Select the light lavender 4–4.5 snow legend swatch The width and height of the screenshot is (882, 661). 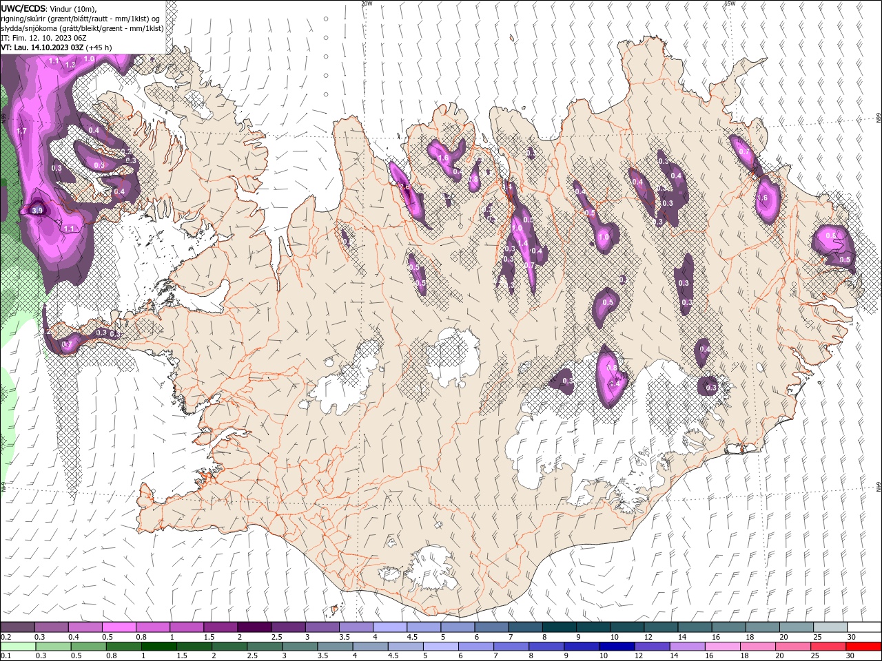coord(389,627)
